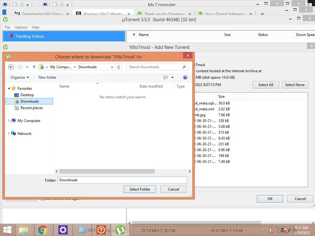Open the red question mark taskbar app
The width and height of the screenshot is (315, 236).
(101, 230)
